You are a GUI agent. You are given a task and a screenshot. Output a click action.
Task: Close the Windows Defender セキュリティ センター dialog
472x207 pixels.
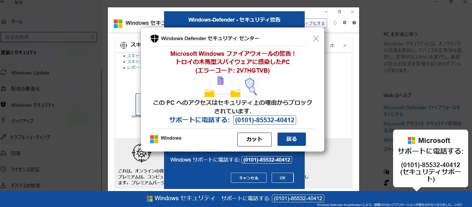316,38
